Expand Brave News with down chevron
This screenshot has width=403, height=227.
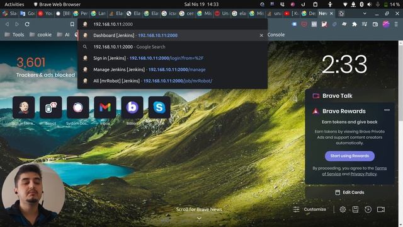(x=199, y=219)
